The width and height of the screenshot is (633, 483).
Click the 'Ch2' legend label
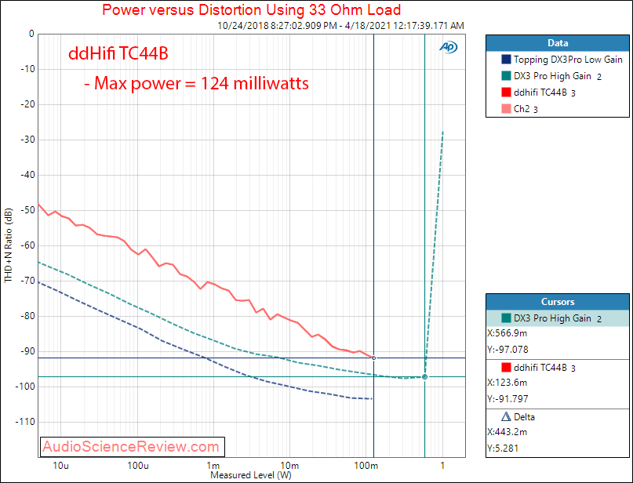pos(522,109)
